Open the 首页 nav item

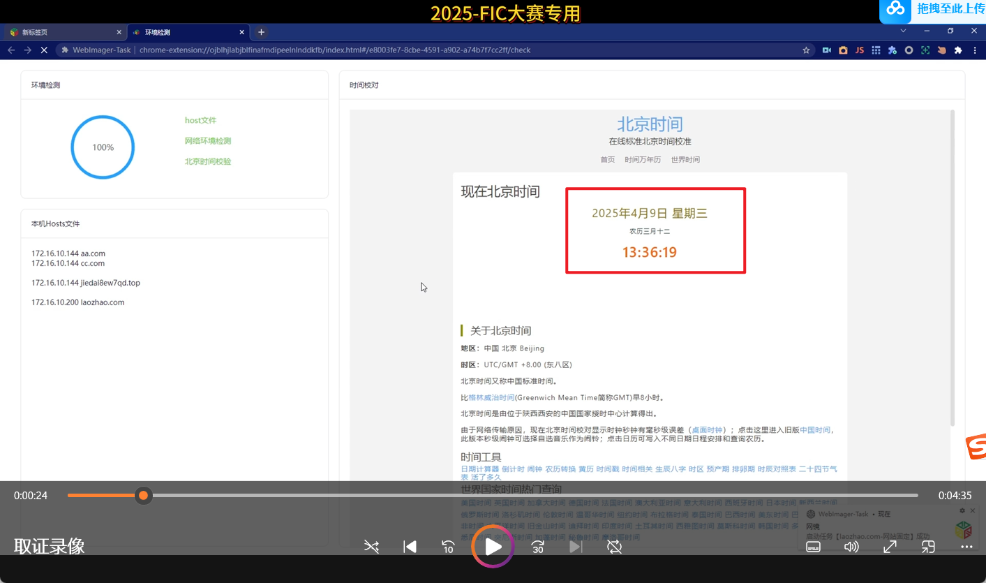click(x=608, y=160)
